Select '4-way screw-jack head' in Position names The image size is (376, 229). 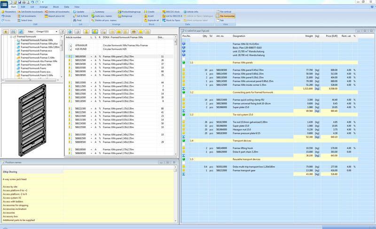[15, 179]
